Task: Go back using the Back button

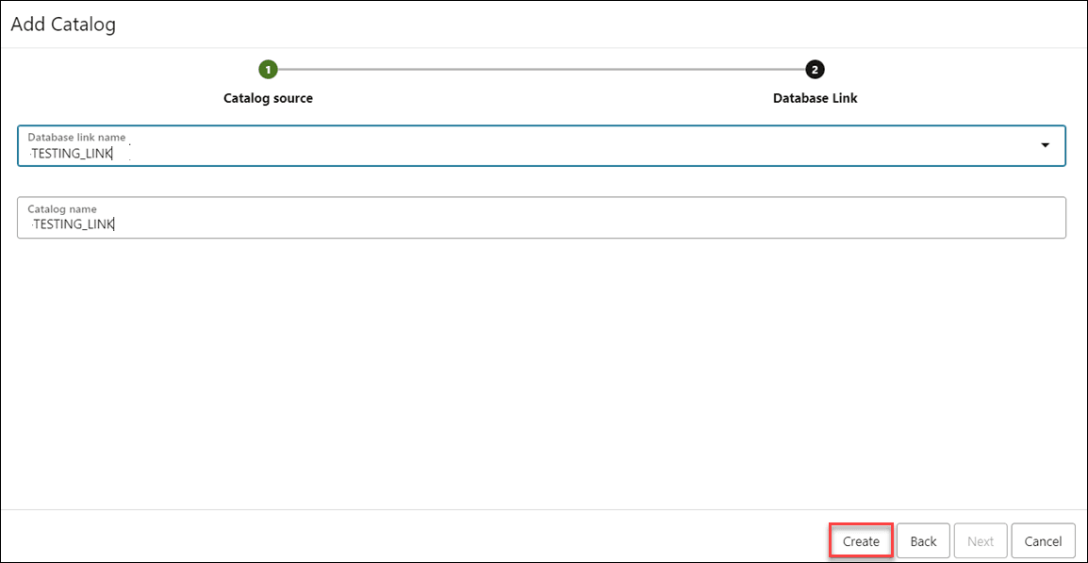Action: tap(923, 540)
